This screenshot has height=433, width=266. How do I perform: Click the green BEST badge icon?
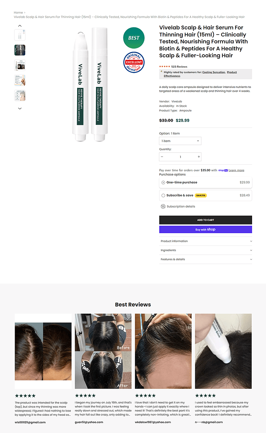(x=134, y=38)
